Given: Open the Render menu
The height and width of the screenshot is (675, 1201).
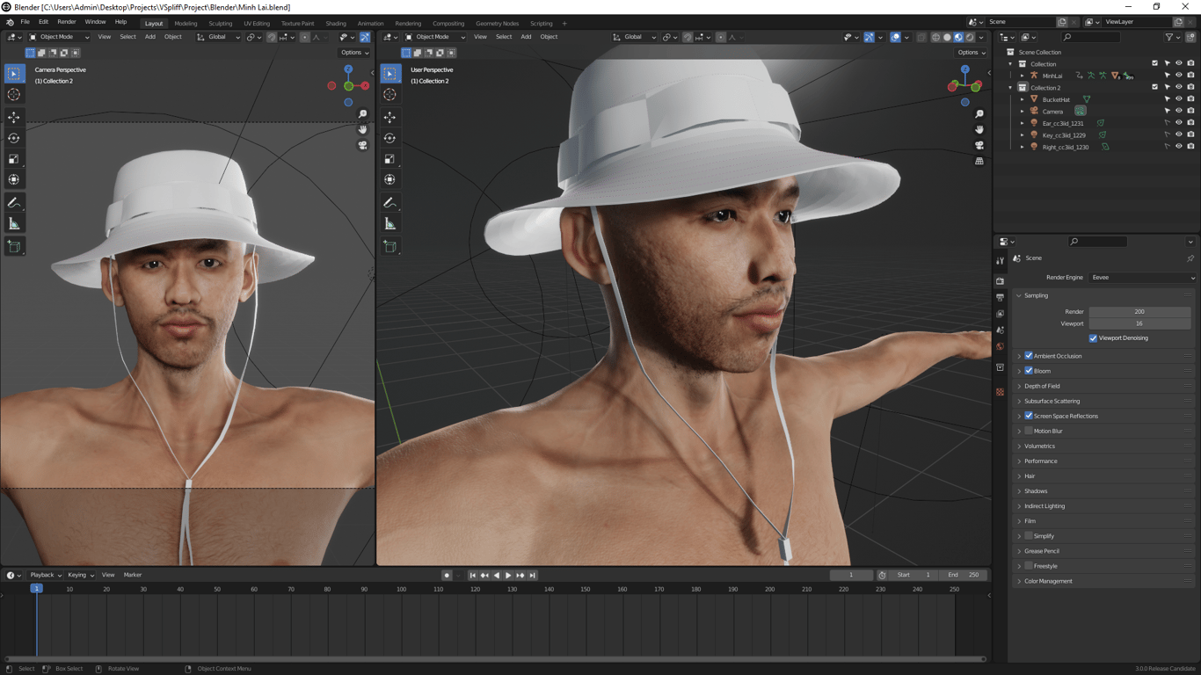Looking at the screenshot, I should point(66,22).
